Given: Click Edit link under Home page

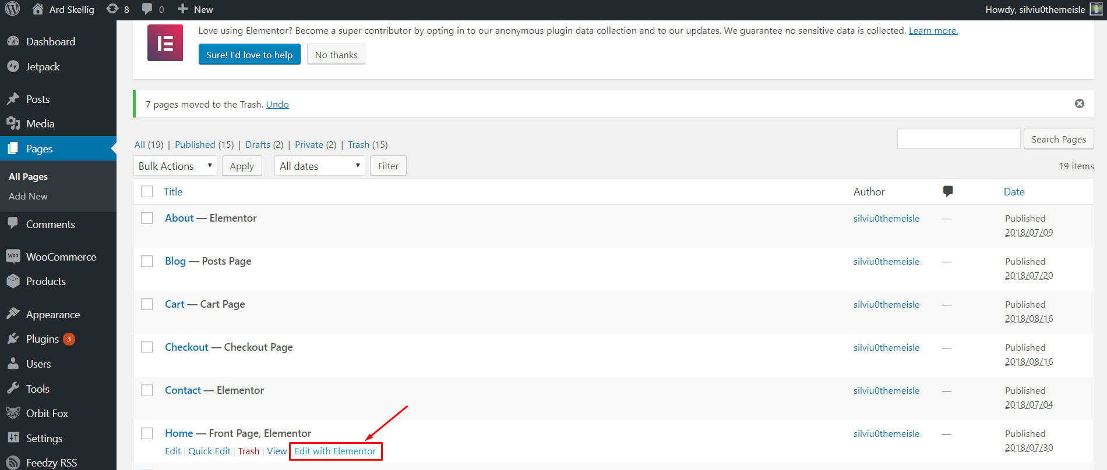Looking at the screenshot, I should pyautogui.click(x=172, y=451).
